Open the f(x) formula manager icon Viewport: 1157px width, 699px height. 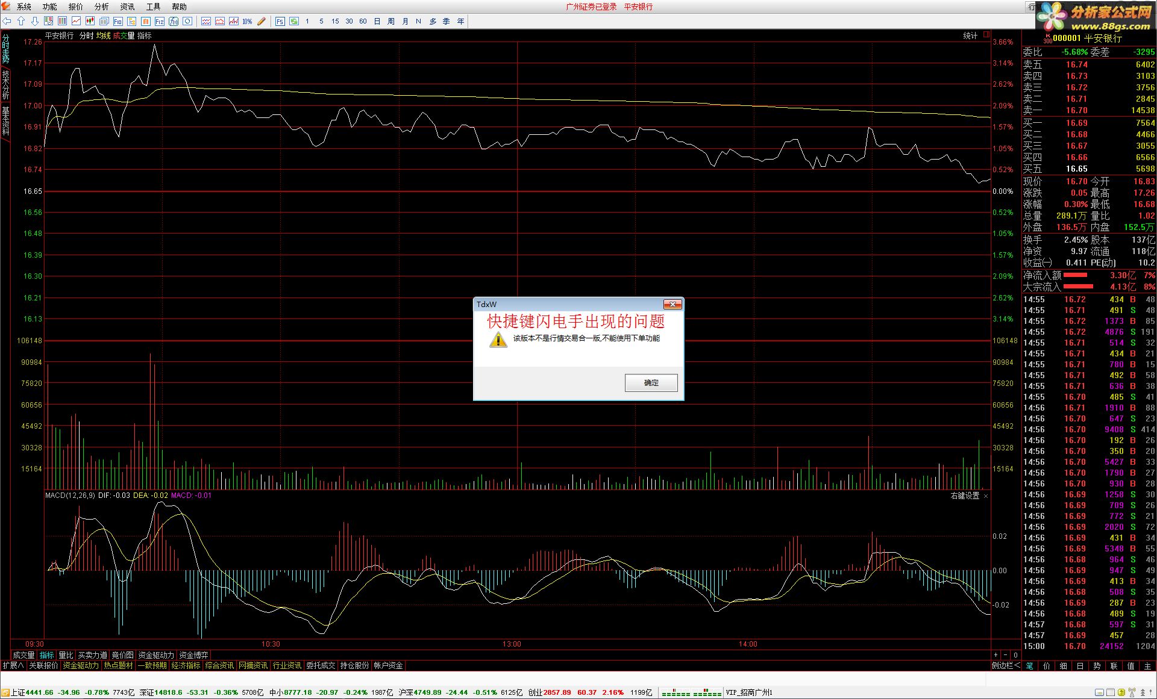click(174, 21)
